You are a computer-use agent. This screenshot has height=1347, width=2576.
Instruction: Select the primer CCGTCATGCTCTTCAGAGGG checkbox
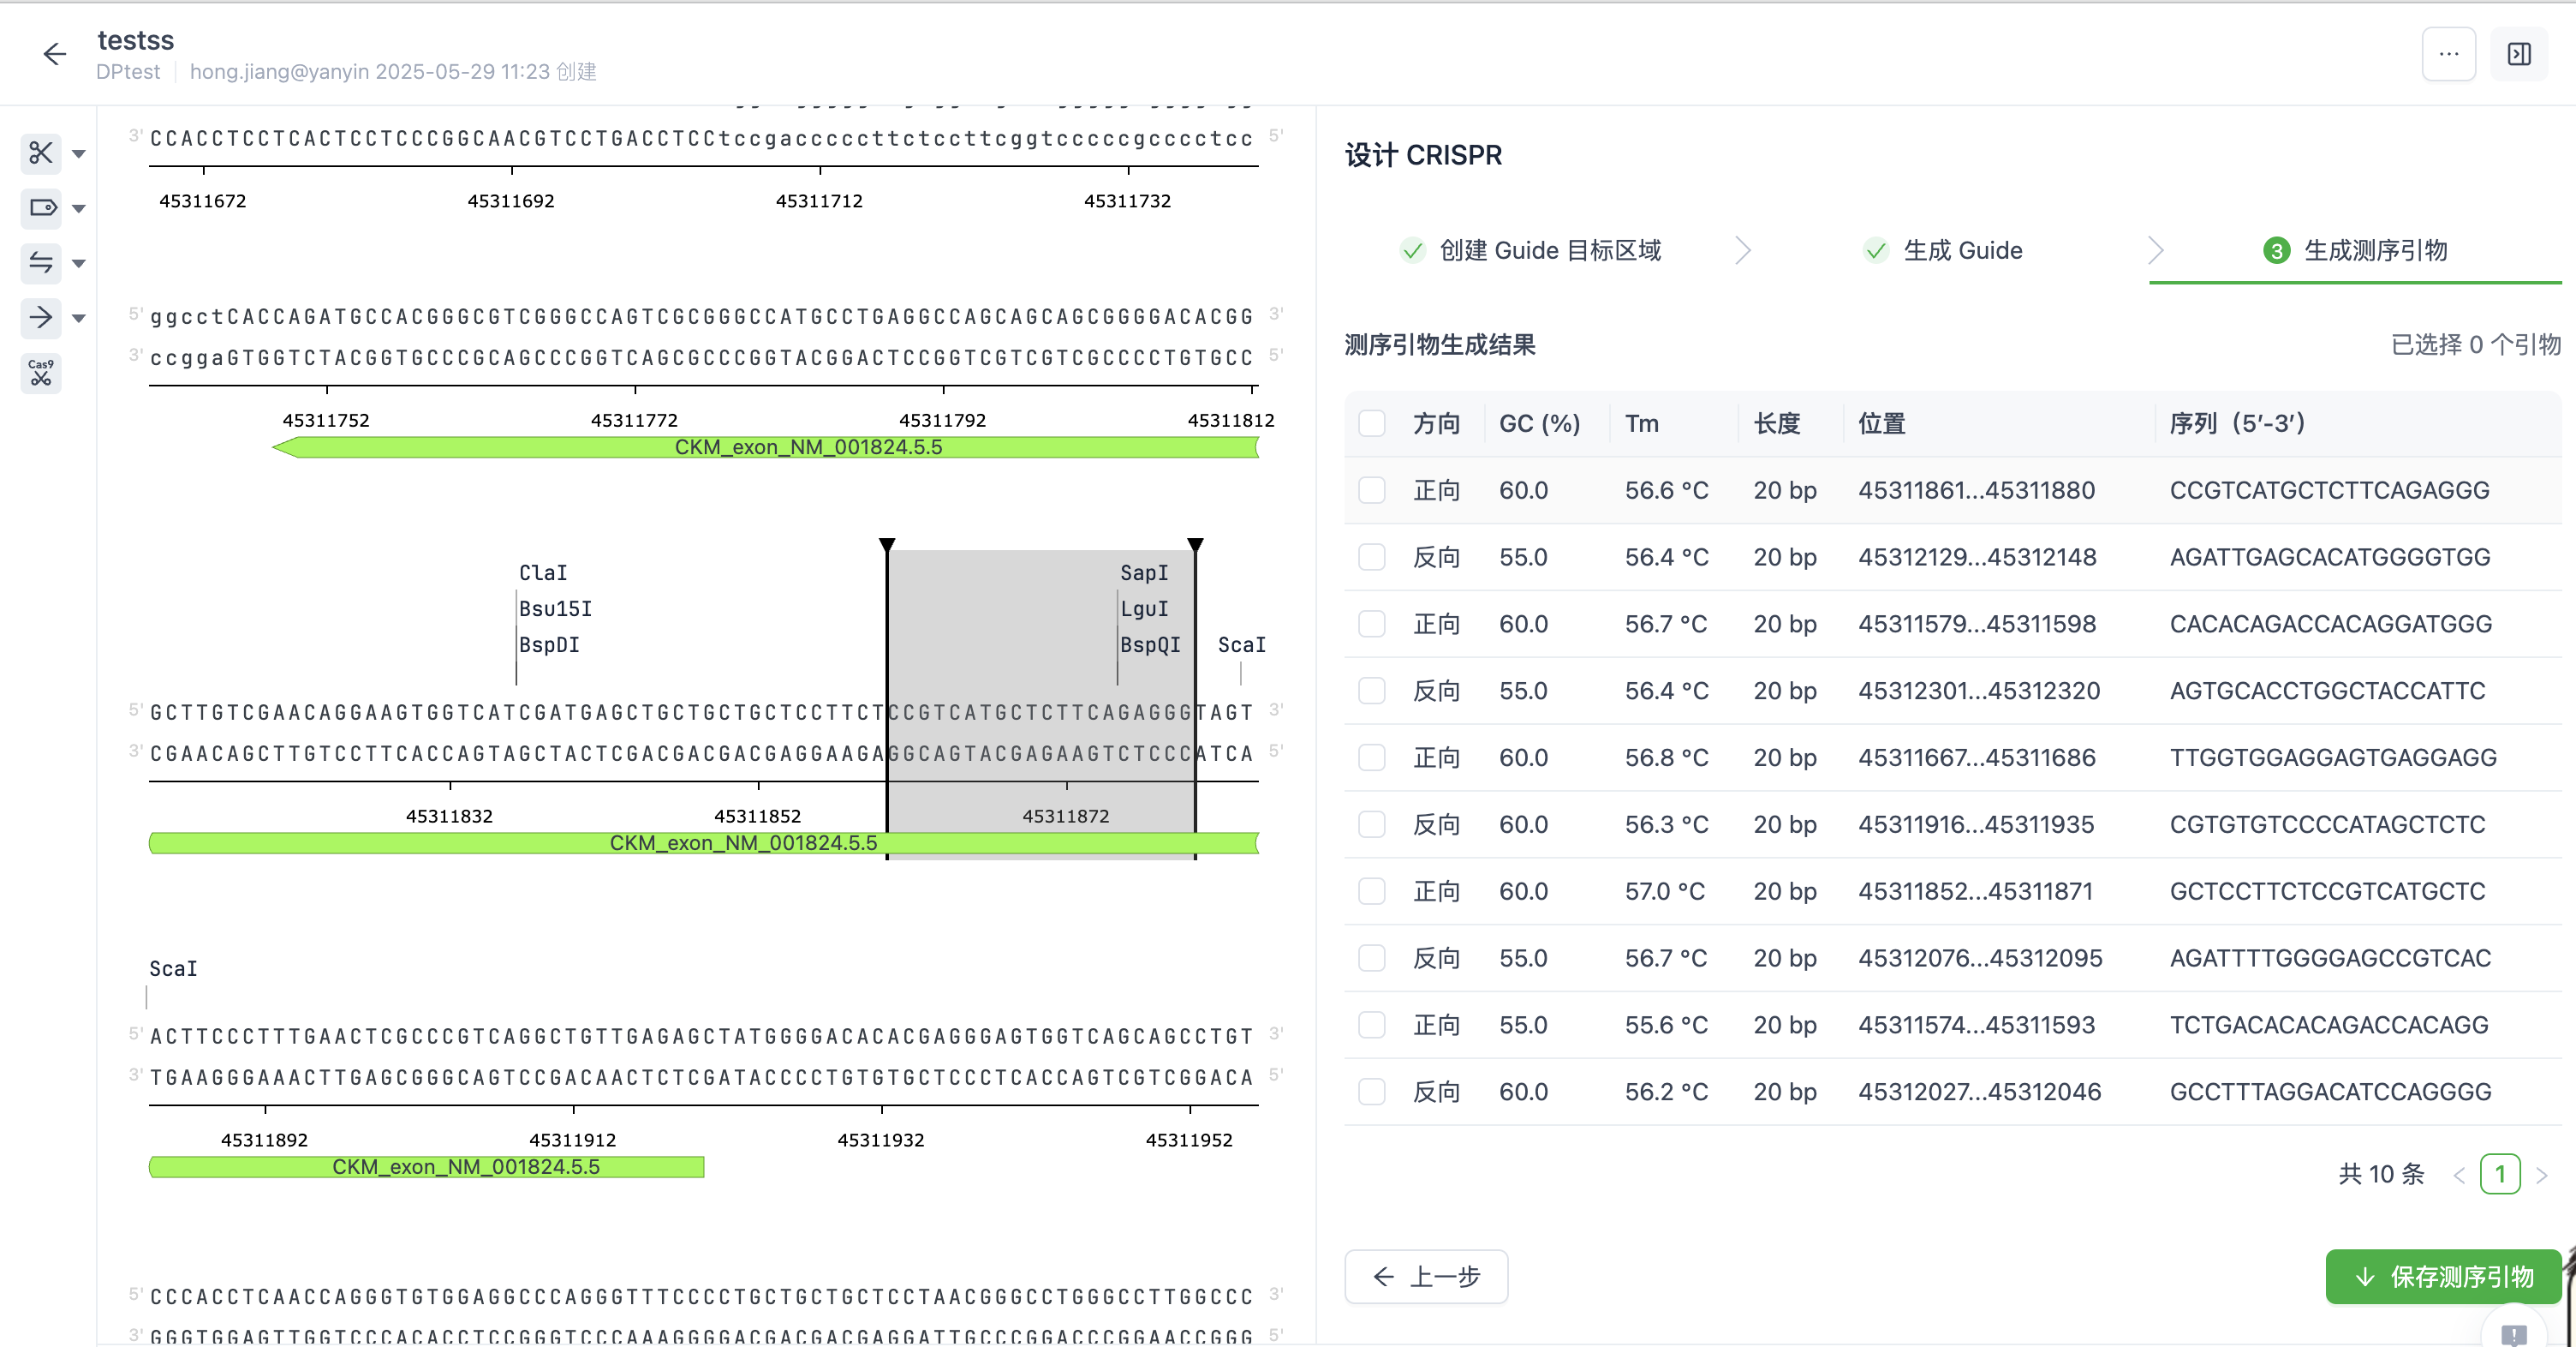point(1371,490)
